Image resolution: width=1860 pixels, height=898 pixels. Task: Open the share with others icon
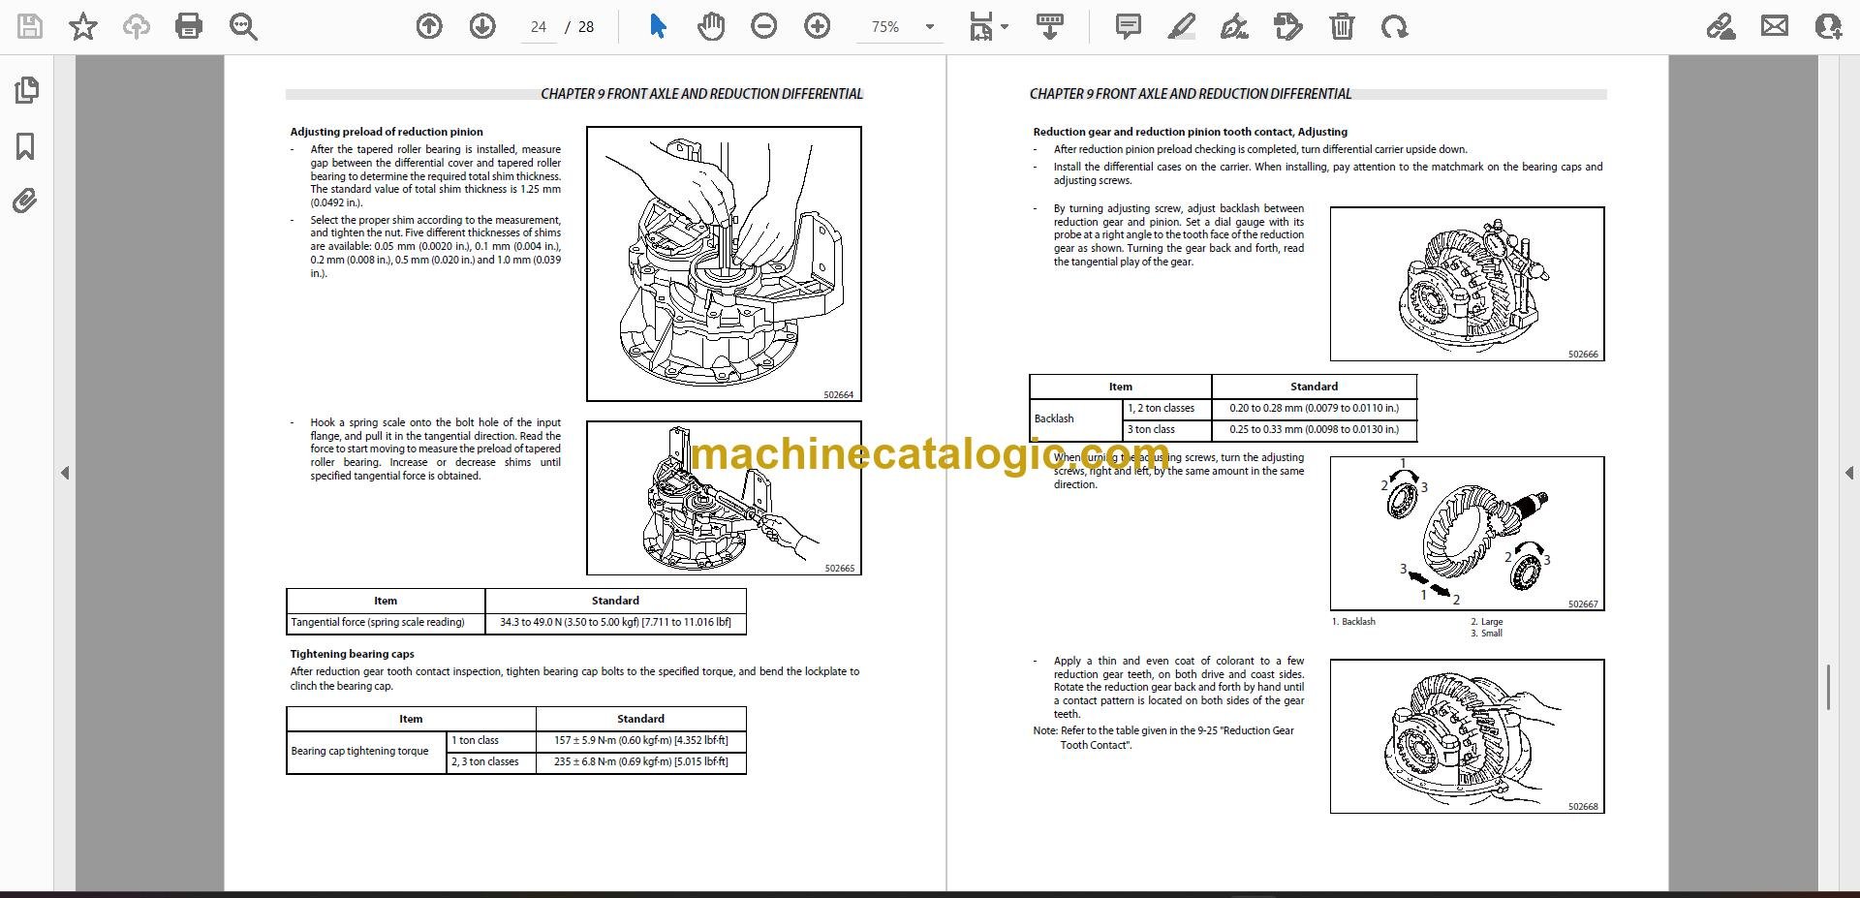tap(1828, 26)
